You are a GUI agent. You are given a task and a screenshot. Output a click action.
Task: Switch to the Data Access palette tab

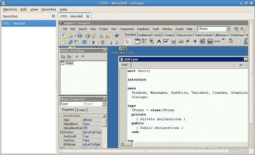click(184, 35)
